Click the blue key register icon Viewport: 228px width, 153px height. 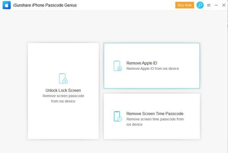pyautogui.click(x=200, y=5)
